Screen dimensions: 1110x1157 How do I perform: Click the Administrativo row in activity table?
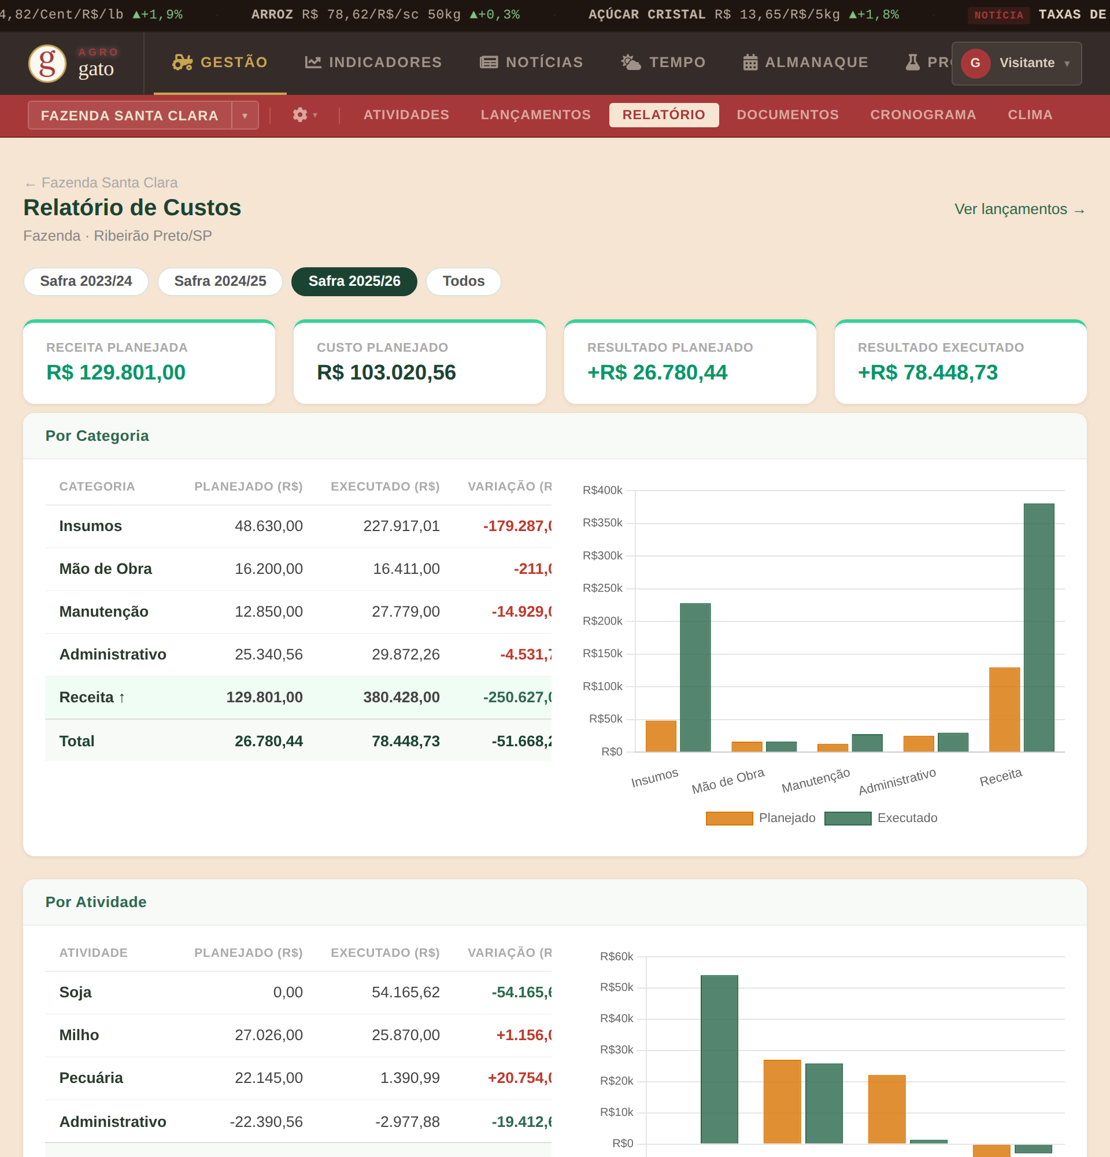coord(298,1122)
